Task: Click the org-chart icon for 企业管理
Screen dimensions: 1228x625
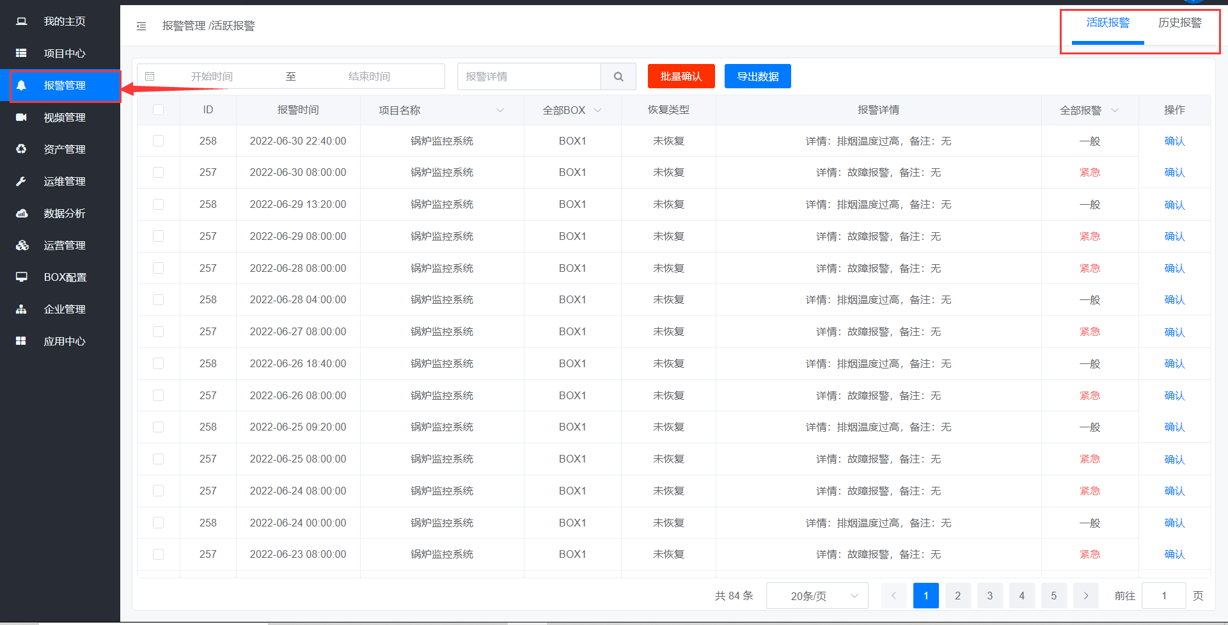Action: 21,310
